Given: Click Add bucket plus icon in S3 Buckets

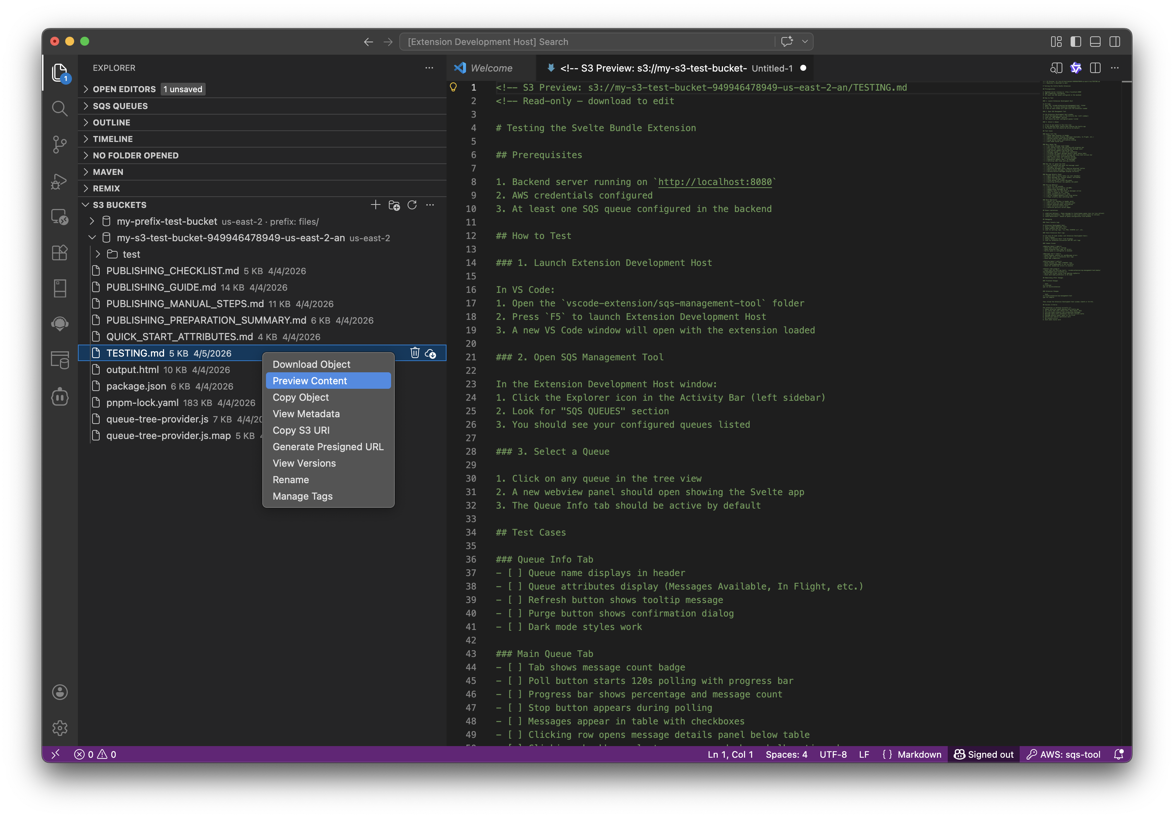Looking at the screenshot, I should 375,205.
